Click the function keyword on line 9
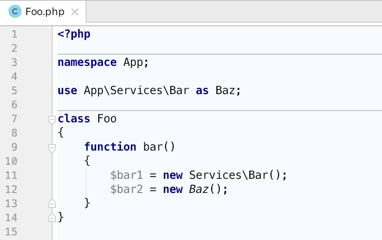 [x=111, y=147]
